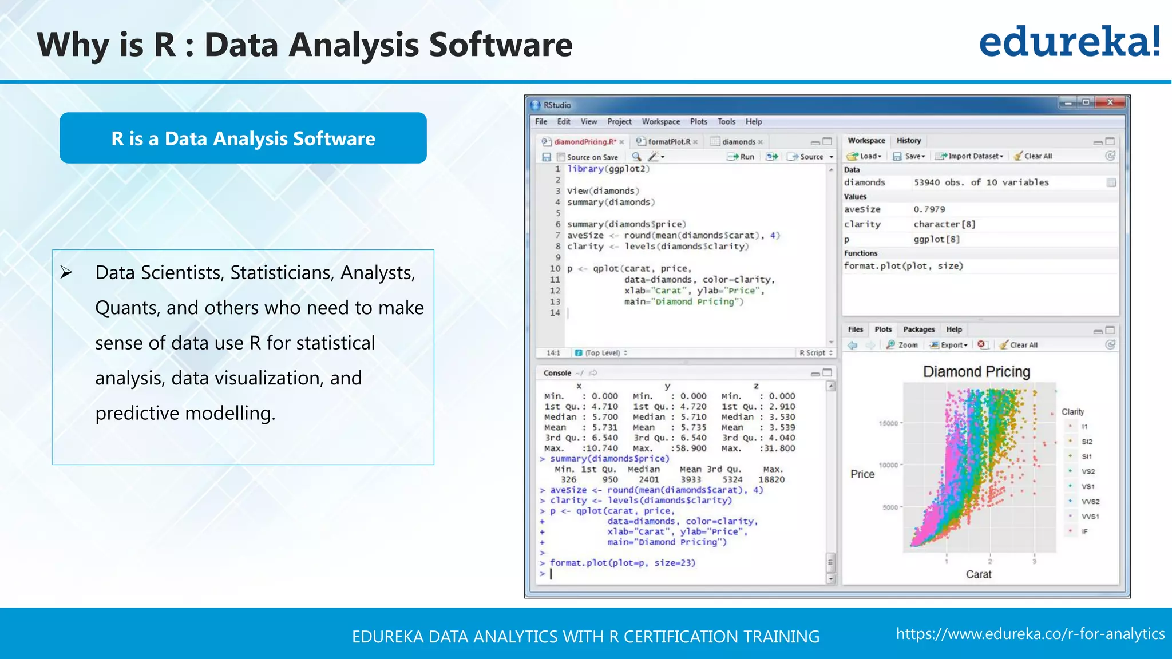Image resolution: width=1172 pixels, height=659 pixels.
Task: Tick the Source on Save checkbox
Action: pos(561,157)
